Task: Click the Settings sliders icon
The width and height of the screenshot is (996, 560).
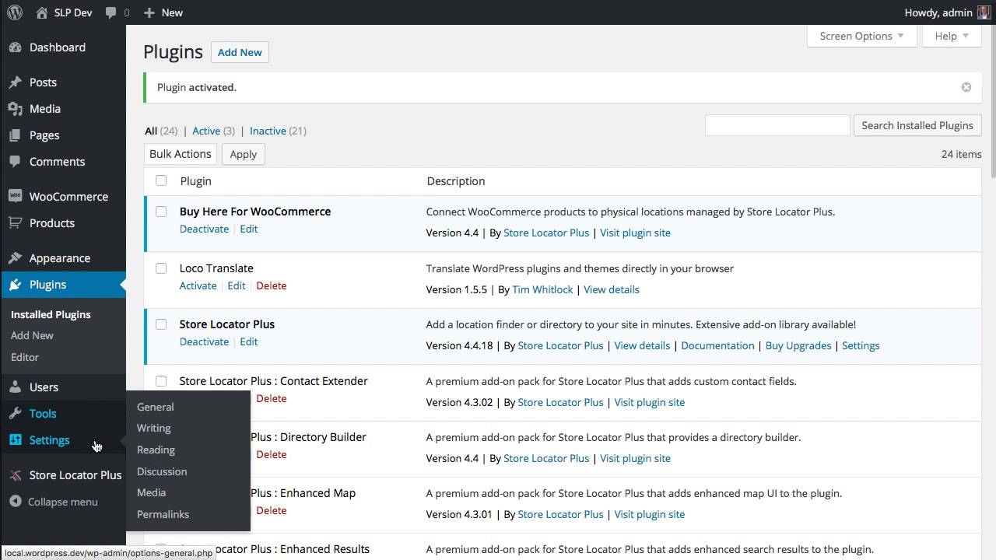Action: pyautogui.click(x=15, y=440)
